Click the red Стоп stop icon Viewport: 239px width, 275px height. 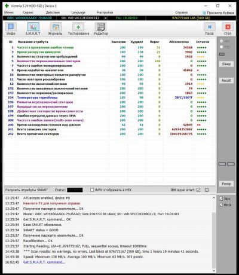coord(228,29)
